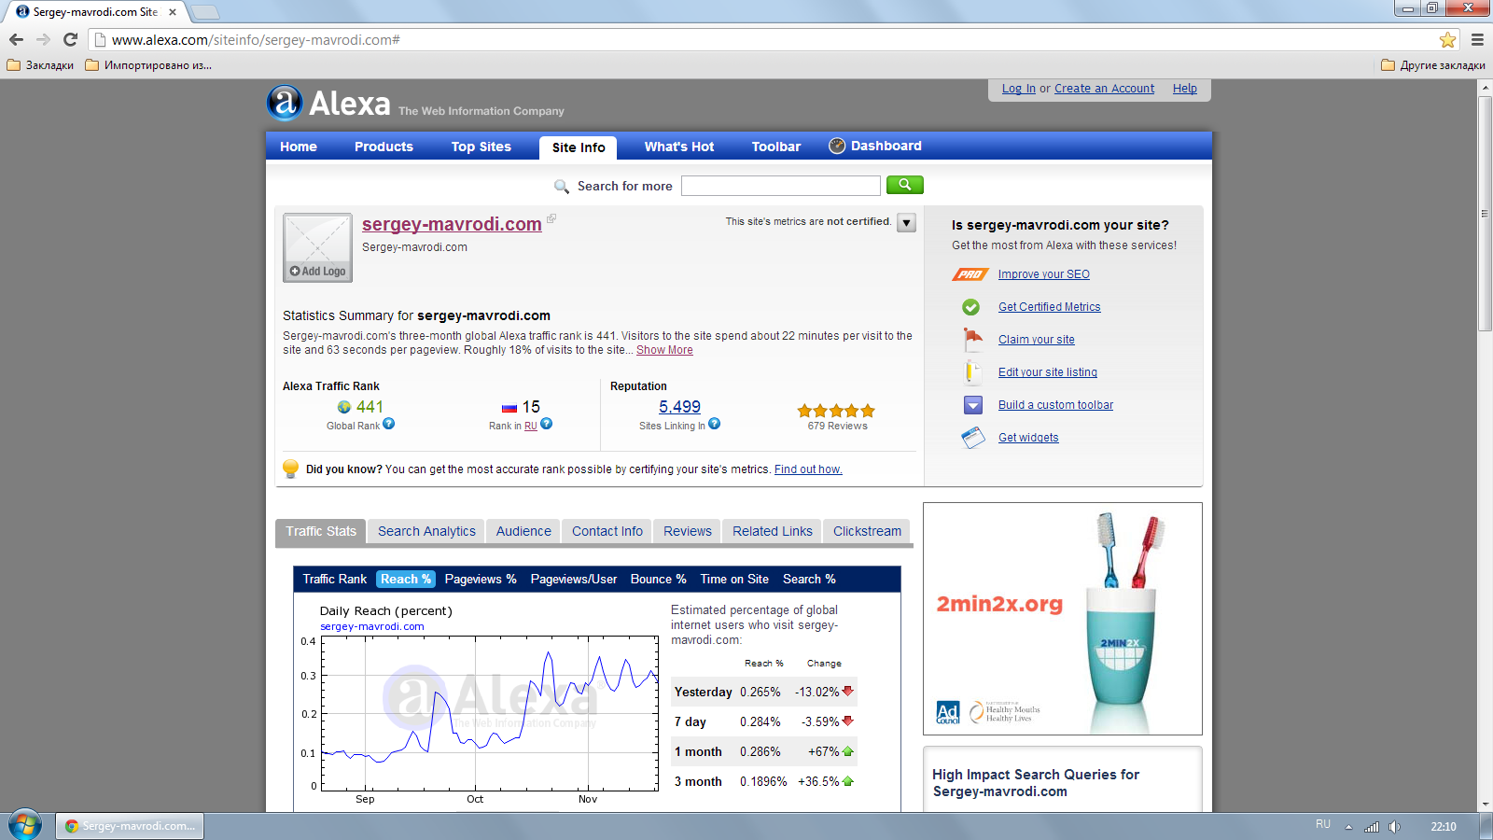
Task: Open the Закладки bookmarks folder
Action: tap(40, 65)
